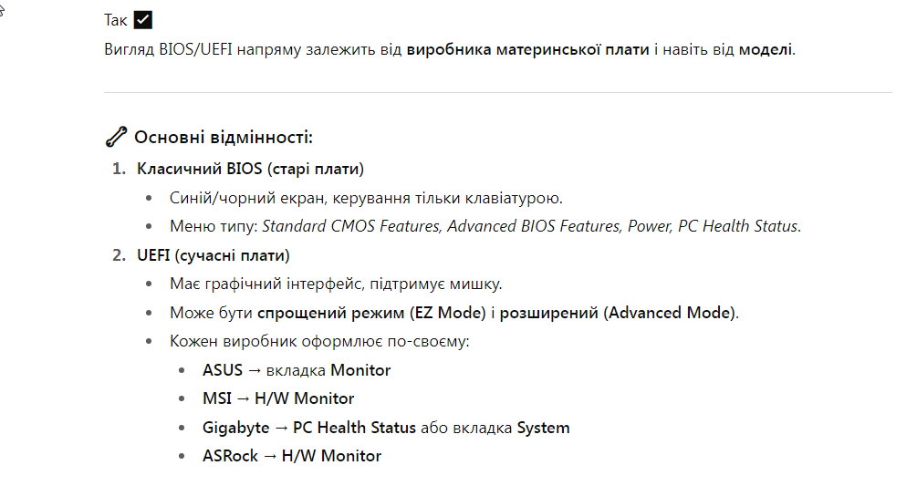
Task: Click the bold text "виробника материнської плати"
Action: (x=527, y=49)
